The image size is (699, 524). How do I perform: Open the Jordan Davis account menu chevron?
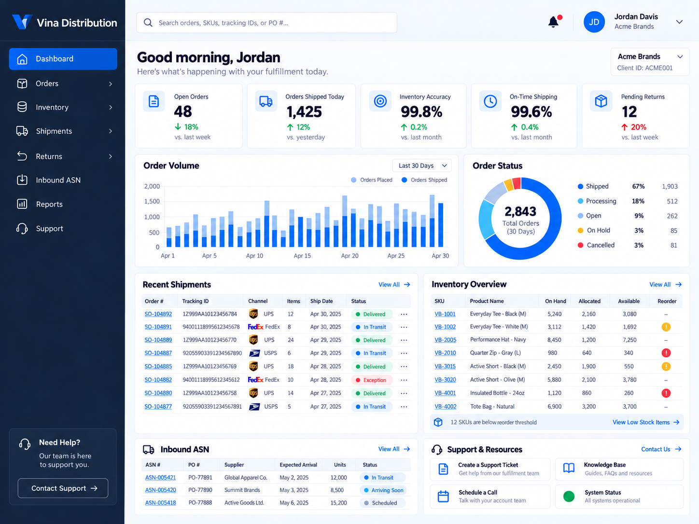coord(679,22)
